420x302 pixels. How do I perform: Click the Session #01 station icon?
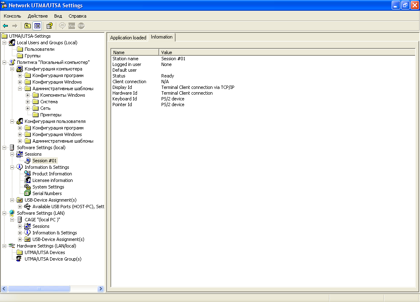point(27,161)
